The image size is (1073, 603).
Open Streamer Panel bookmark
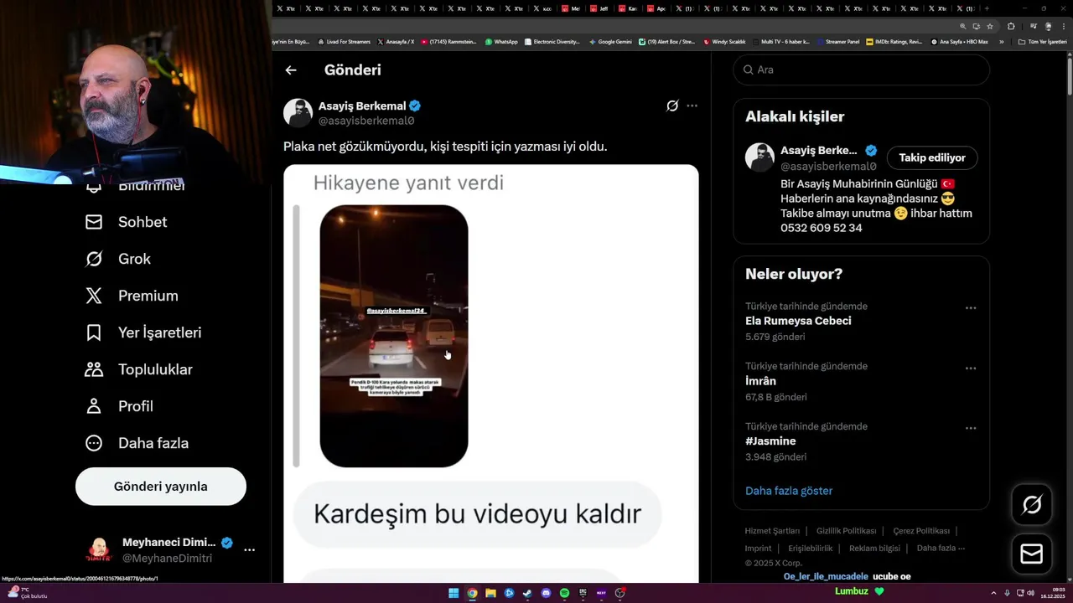837,41
